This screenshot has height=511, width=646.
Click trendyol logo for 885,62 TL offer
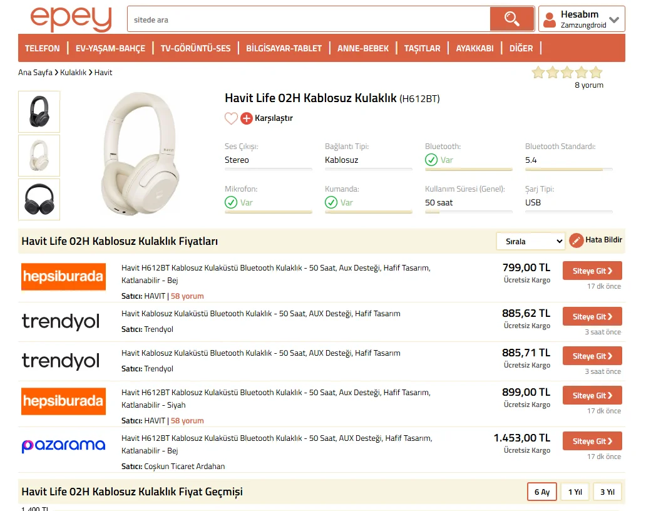(61, 321)
